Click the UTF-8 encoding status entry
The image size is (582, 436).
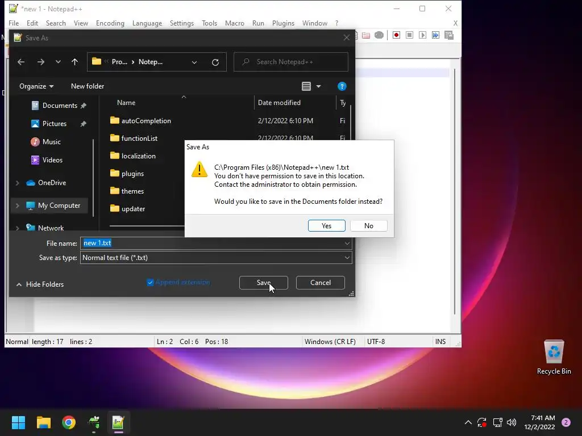376,342
